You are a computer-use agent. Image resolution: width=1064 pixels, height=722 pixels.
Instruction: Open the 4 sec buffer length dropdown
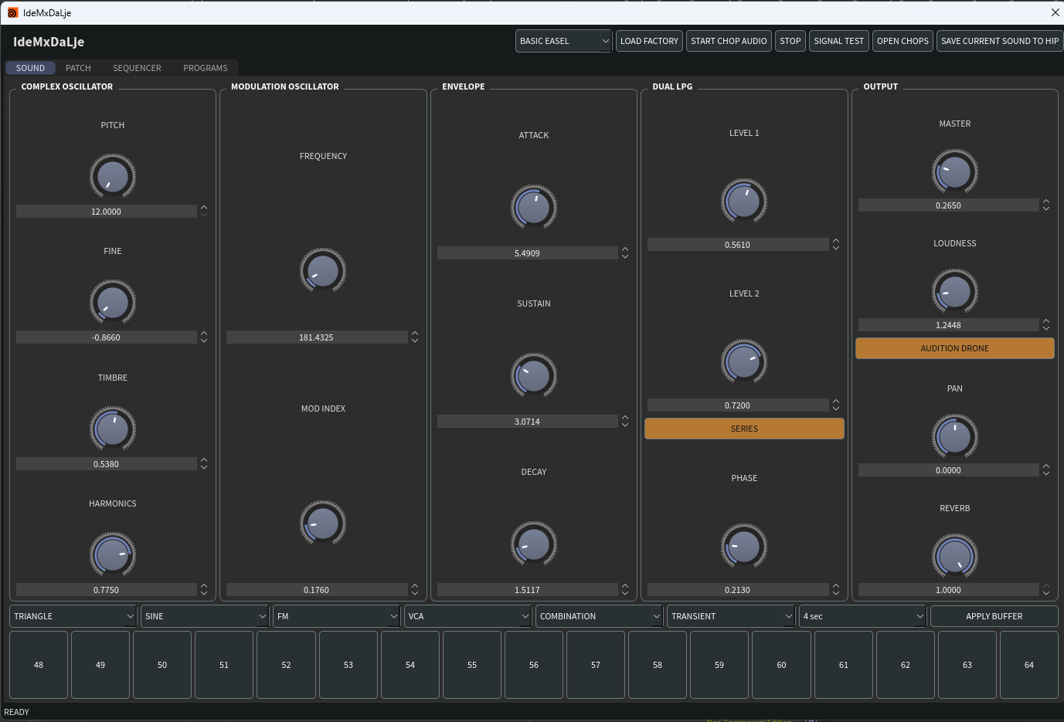(862, 616)
